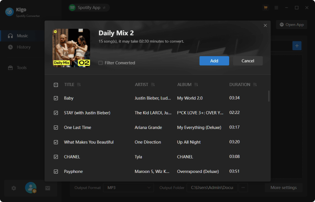The height and width of the screenshot is (202, 315).
Task: Sort by DURATION column icon
Action: (255, 84)
